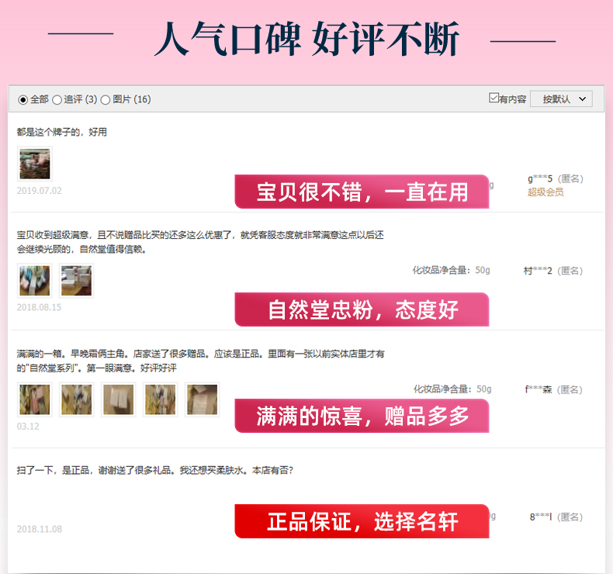Screen dimensions: 613x574
Task: Click the 满满的惊喜,赠品多多 banner
Action: point(362,416)
